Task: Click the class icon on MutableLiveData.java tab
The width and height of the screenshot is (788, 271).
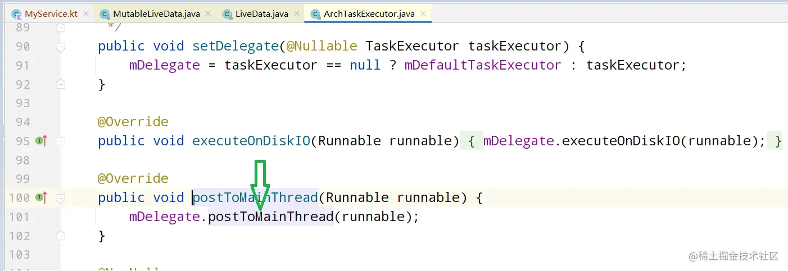Action: pyautogui.click(x=105, y=14)
